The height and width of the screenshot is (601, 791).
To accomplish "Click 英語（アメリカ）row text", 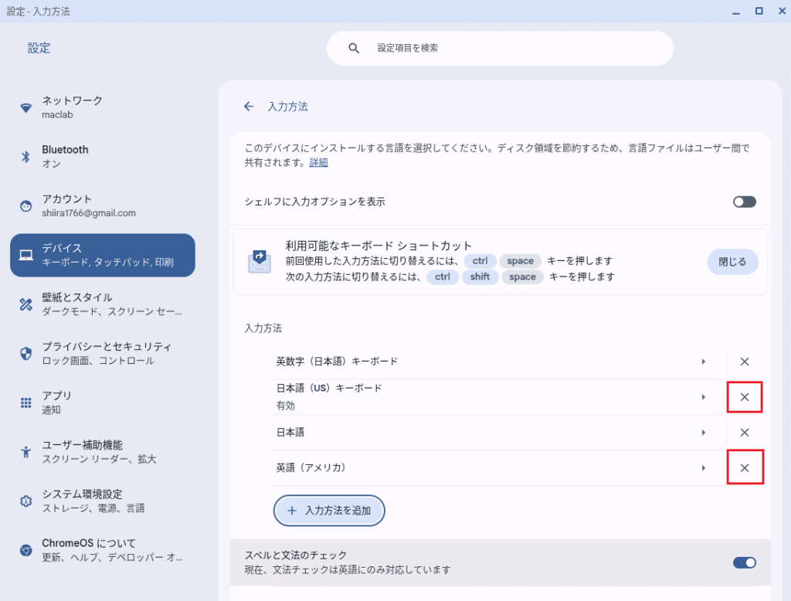I will [312, 468].
